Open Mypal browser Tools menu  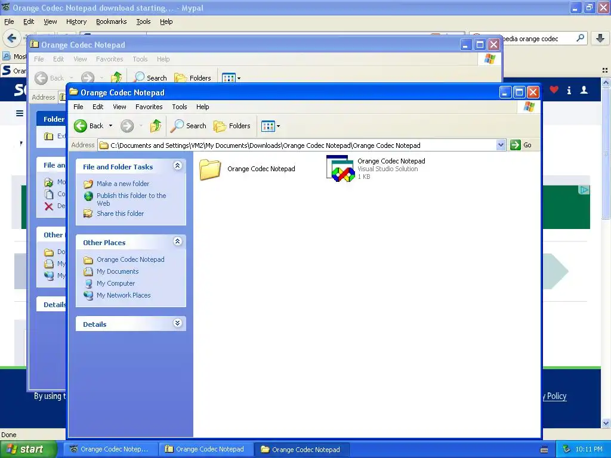(143, 22)
